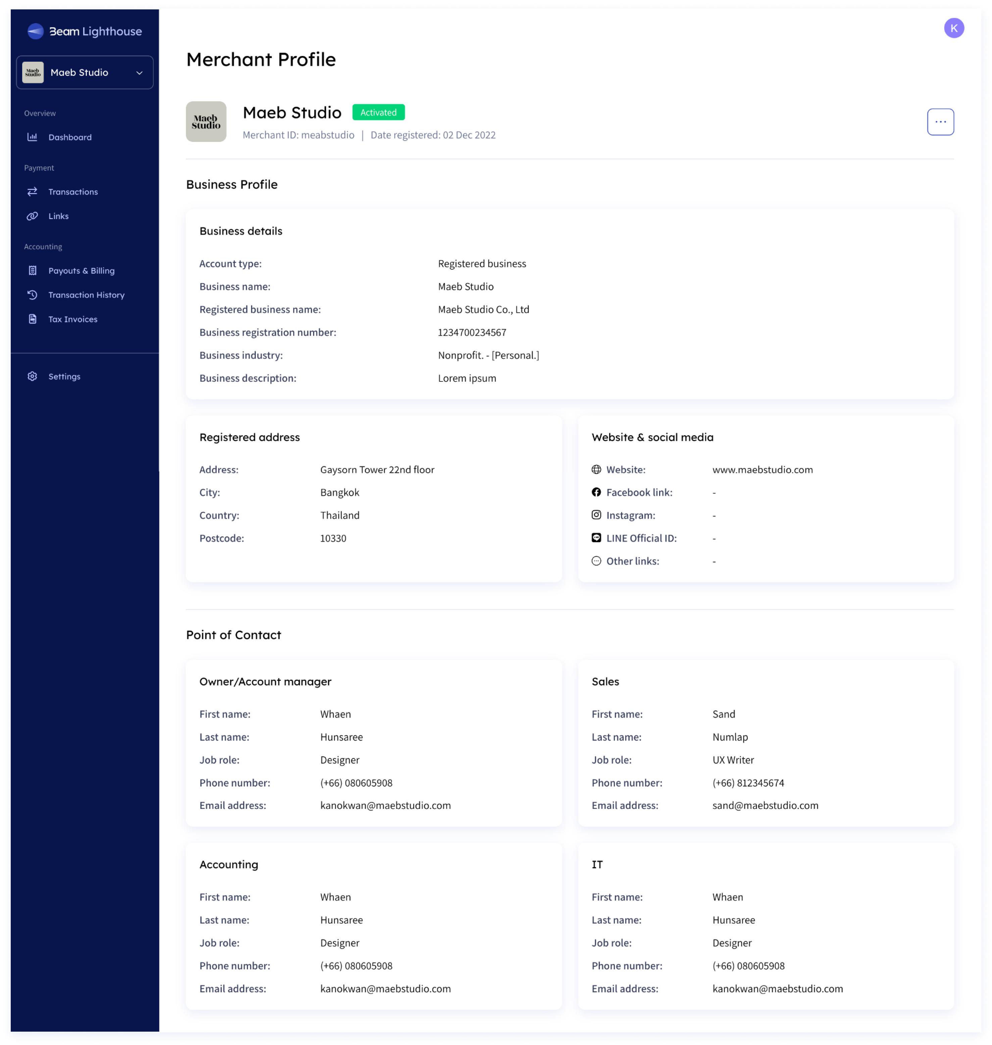
Task: Click the Links chain icon
Action: (x=32, y=216)
